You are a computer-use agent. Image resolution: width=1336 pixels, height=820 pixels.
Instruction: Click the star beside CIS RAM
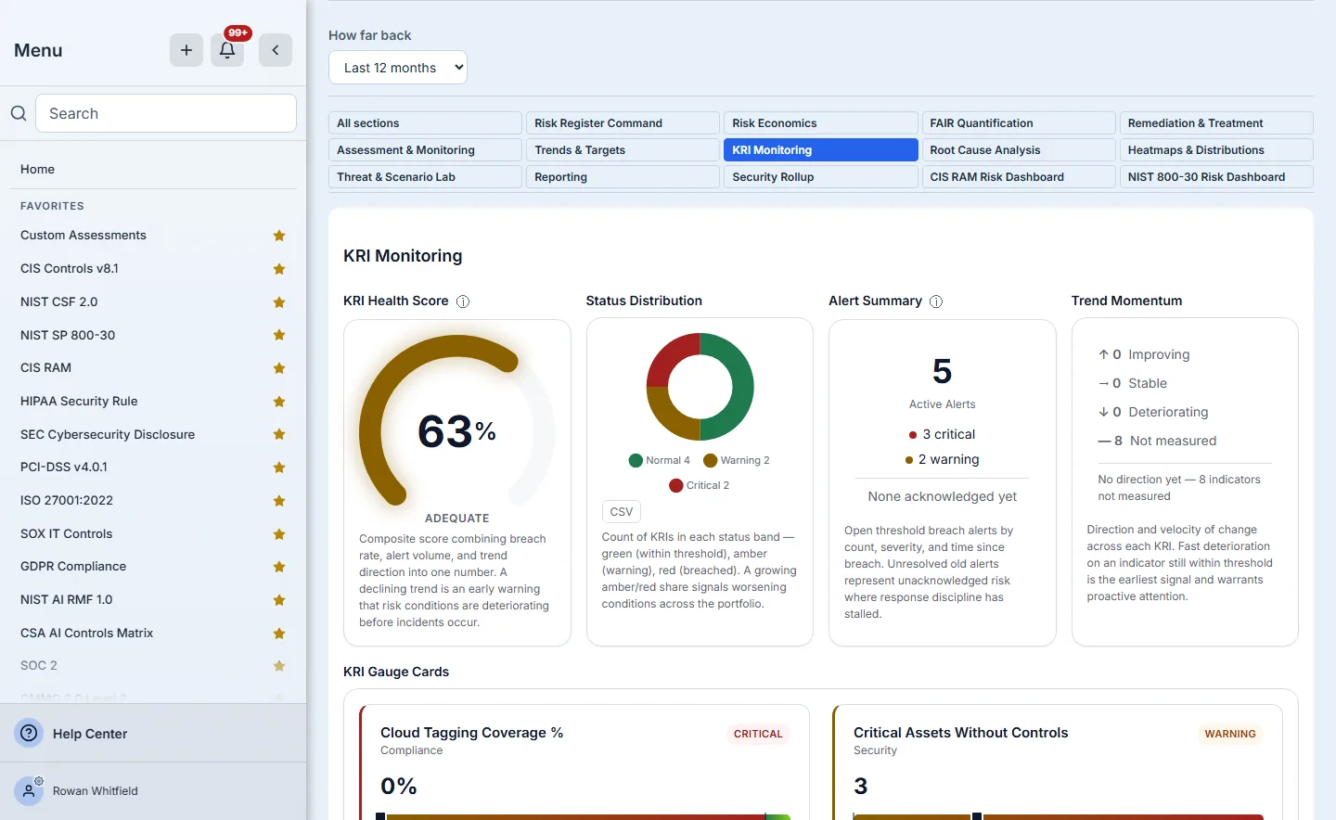coord(279,368)
